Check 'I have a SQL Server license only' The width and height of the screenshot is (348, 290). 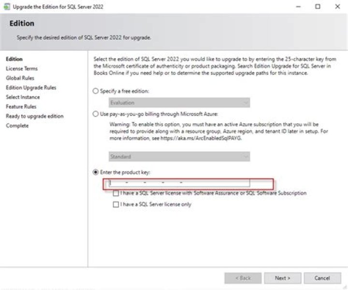click(x=116, y=204)
